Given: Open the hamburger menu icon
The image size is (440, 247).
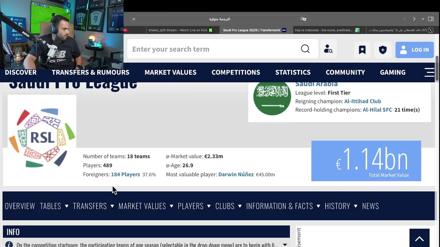Looking at the screenshot, I should click(429, 72).
